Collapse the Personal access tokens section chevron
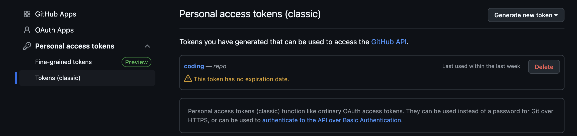The image size is (577, 136). pos(147,46)
